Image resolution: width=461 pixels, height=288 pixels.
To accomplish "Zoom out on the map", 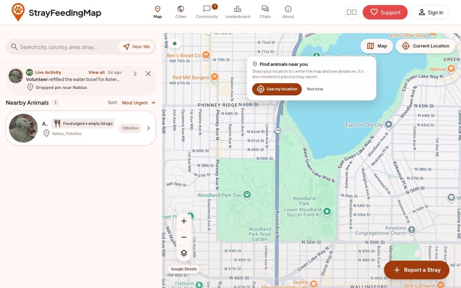I will (184, 237).
